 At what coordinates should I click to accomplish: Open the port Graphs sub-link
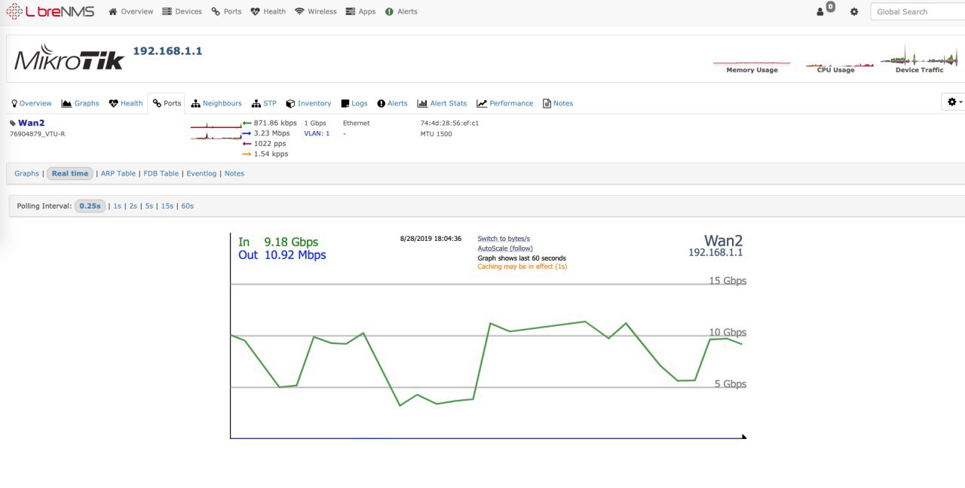pyautogui.click(x=26, y=173)
